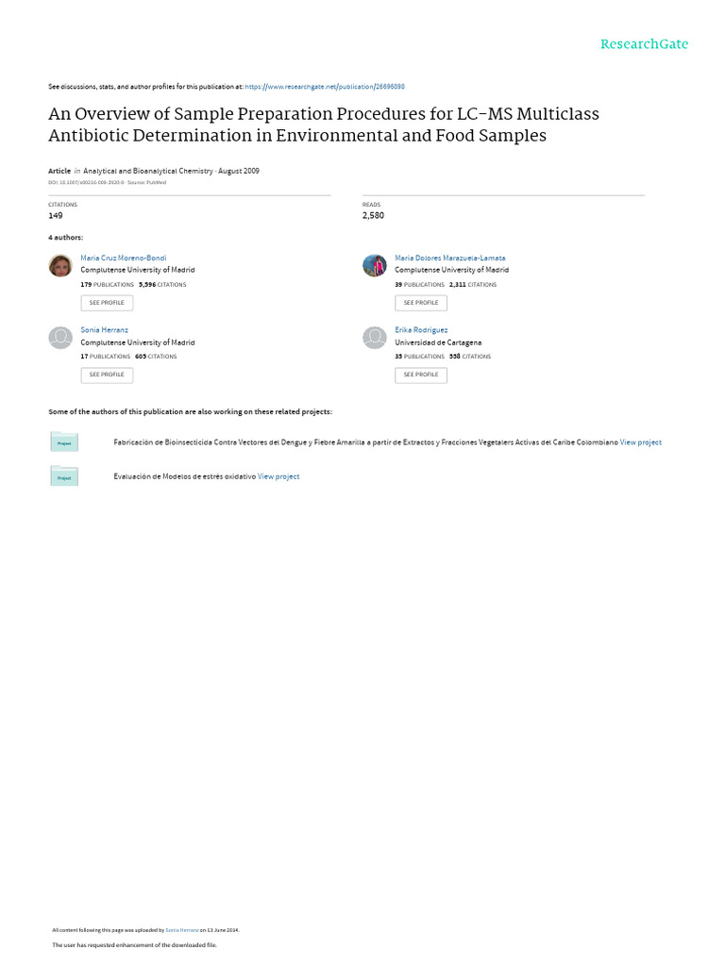The width and height of the screenshot is (725, 966).
Task: View project for Evaluación de Modelos
Action: [278, 476]
